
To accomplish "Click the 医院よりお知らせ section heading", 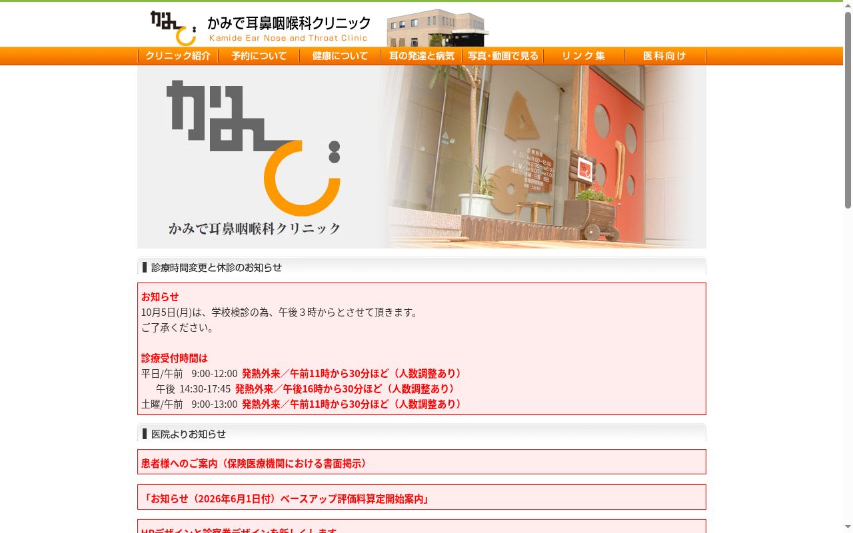I will pos(188,434).
